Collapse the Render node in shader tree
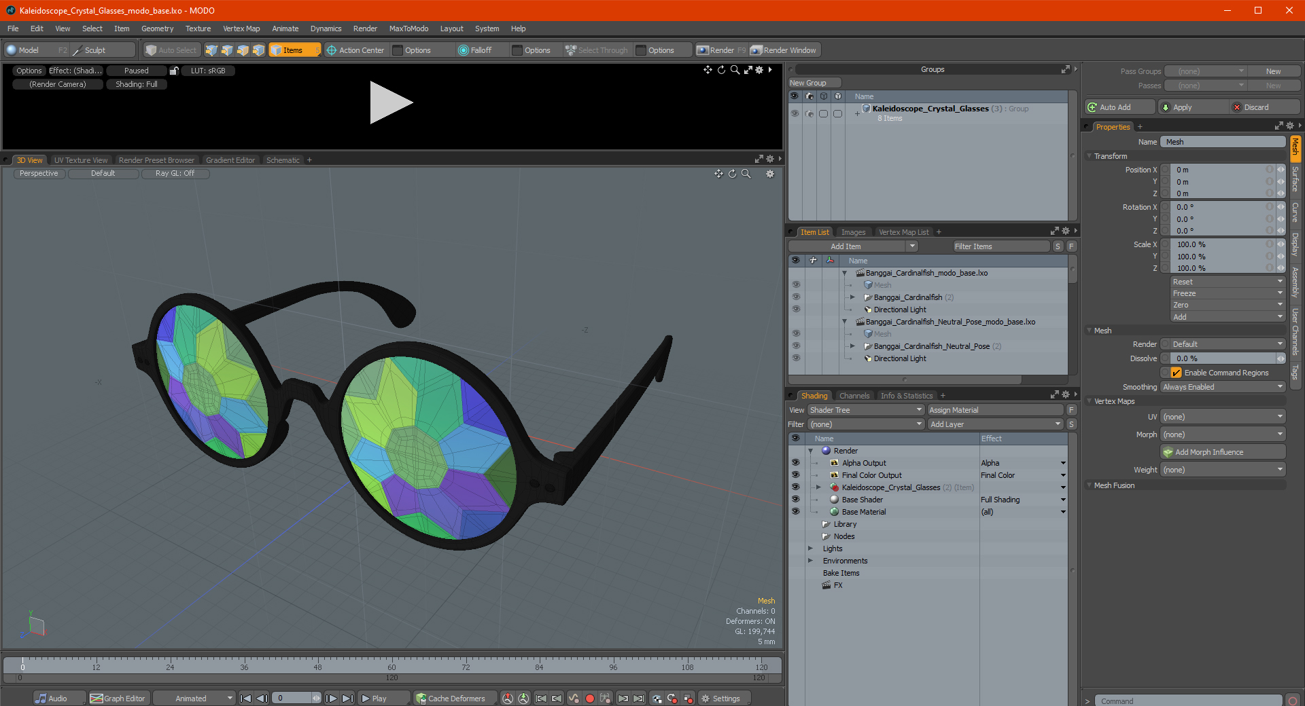The image size is (1305, 706). [811, 451]
